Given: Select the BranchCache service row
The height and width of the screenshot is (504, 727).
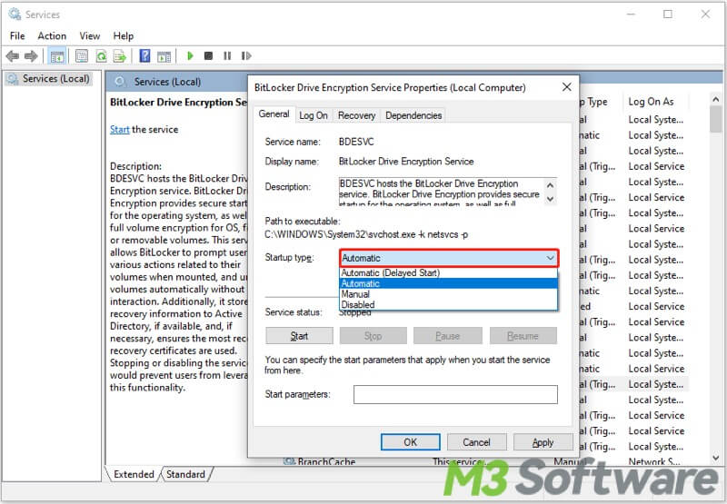Looking at the screenshot, I should tap(326, 461).
